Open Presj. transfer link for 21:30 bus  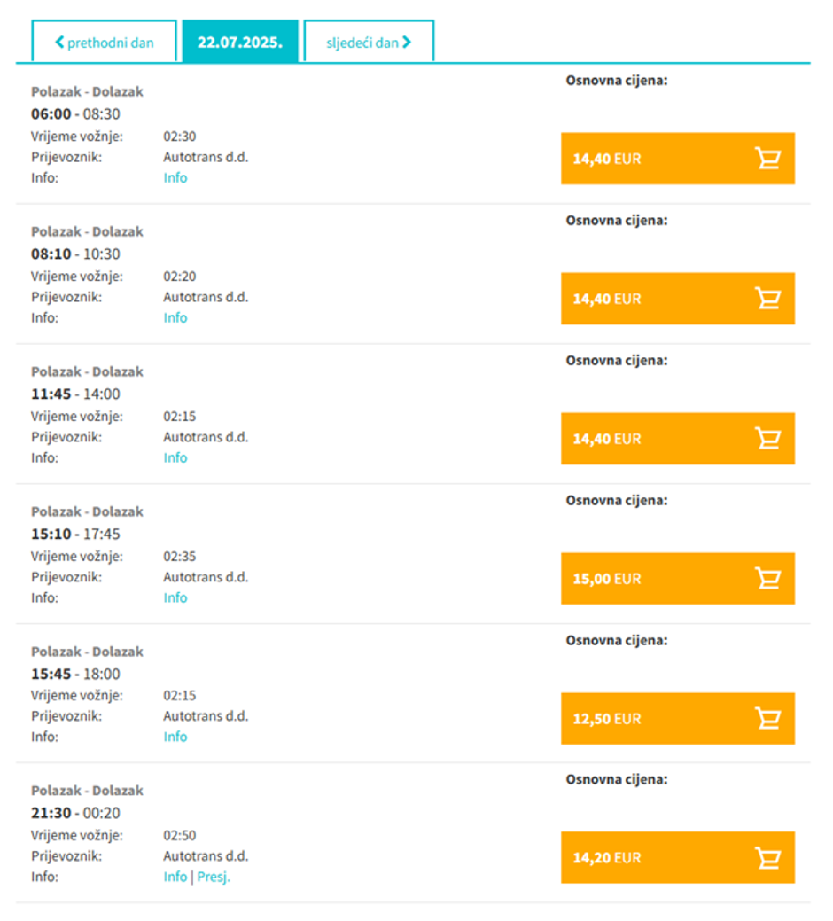tap(214, 877)
